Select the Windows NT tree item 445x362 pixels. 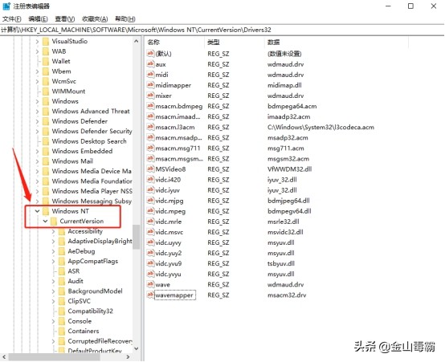71,211
